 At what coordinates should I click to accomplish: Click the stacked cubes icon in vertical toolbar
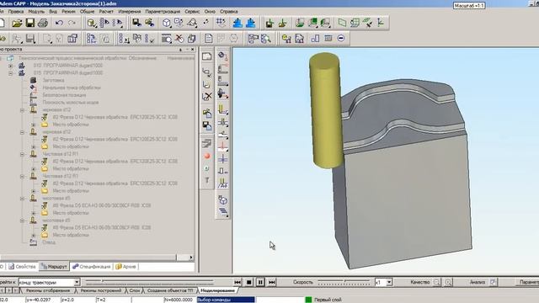(x=222, y=199)
